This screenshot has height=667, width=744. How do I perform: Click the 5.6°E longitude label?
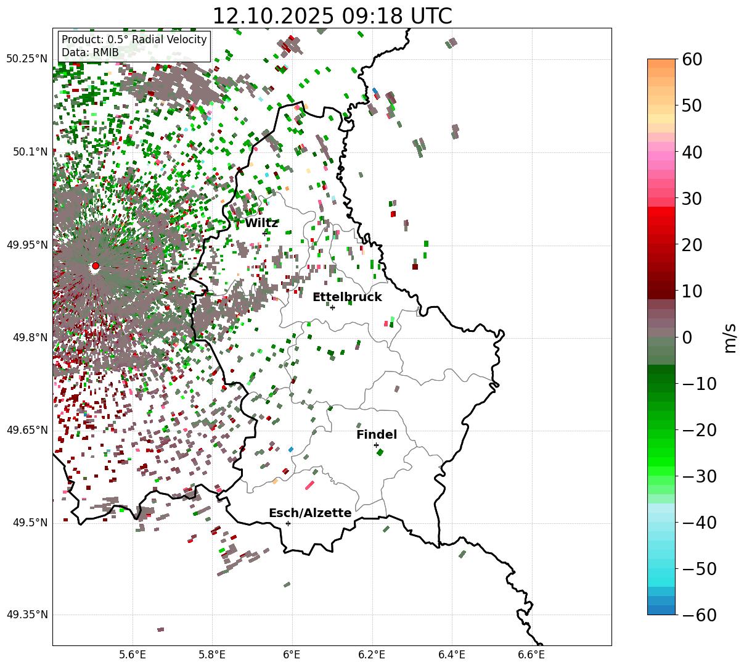coord(133,654)
